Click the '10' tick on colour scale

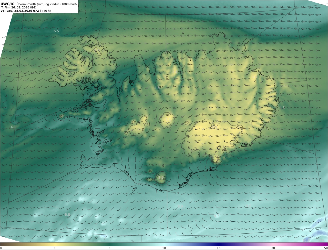[164, 248]
